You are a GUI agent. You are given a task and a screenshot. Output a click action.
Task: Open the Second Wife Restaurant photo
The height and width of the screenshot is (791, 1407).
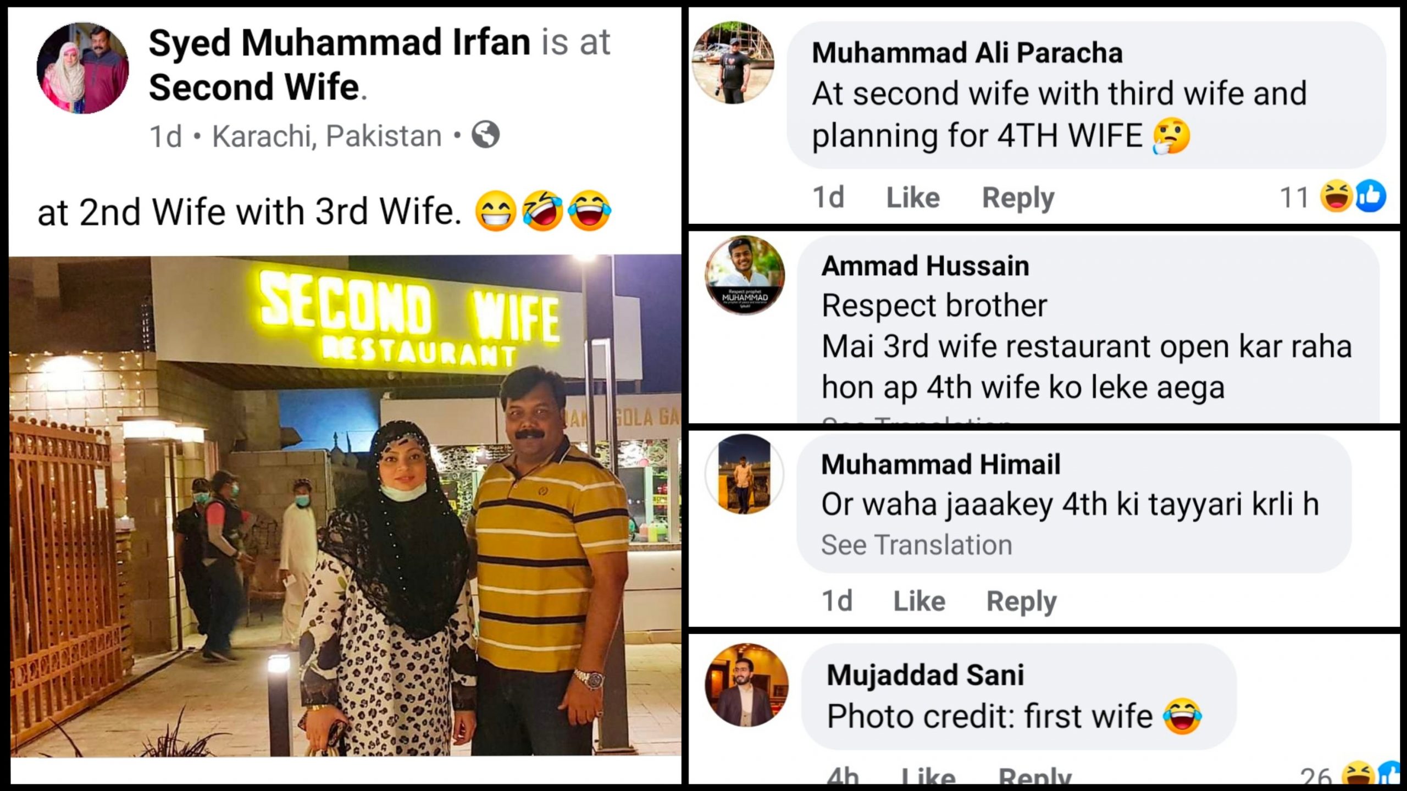pos(345,505)
